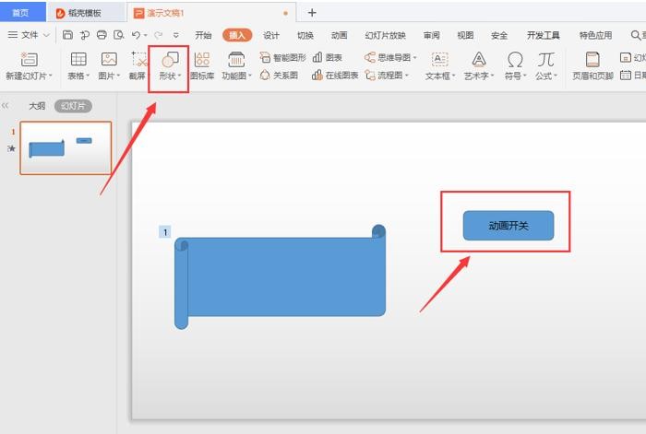
Task: Open the 公式 formula tool
Action: click(546, 65)
